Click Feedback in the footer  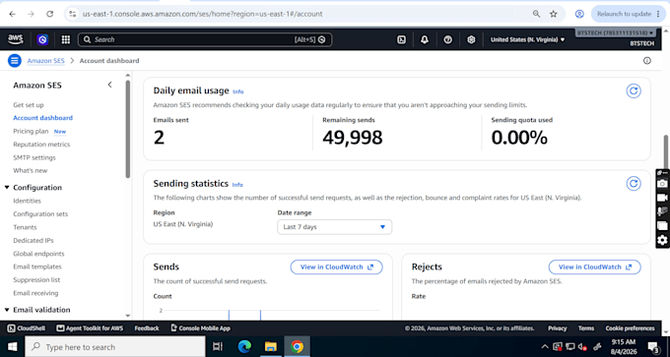point(147,328)
